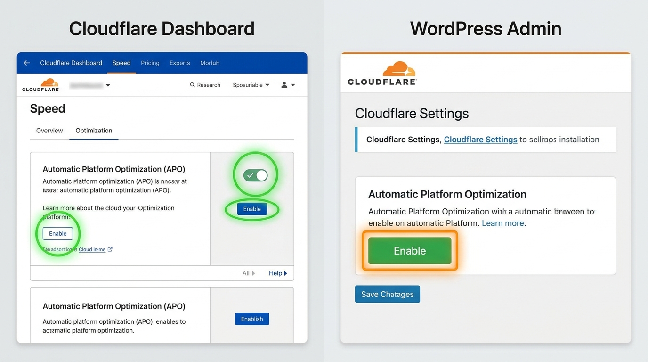
Task: Enable APO in the WordPress plugin
Action: (409, 250)
